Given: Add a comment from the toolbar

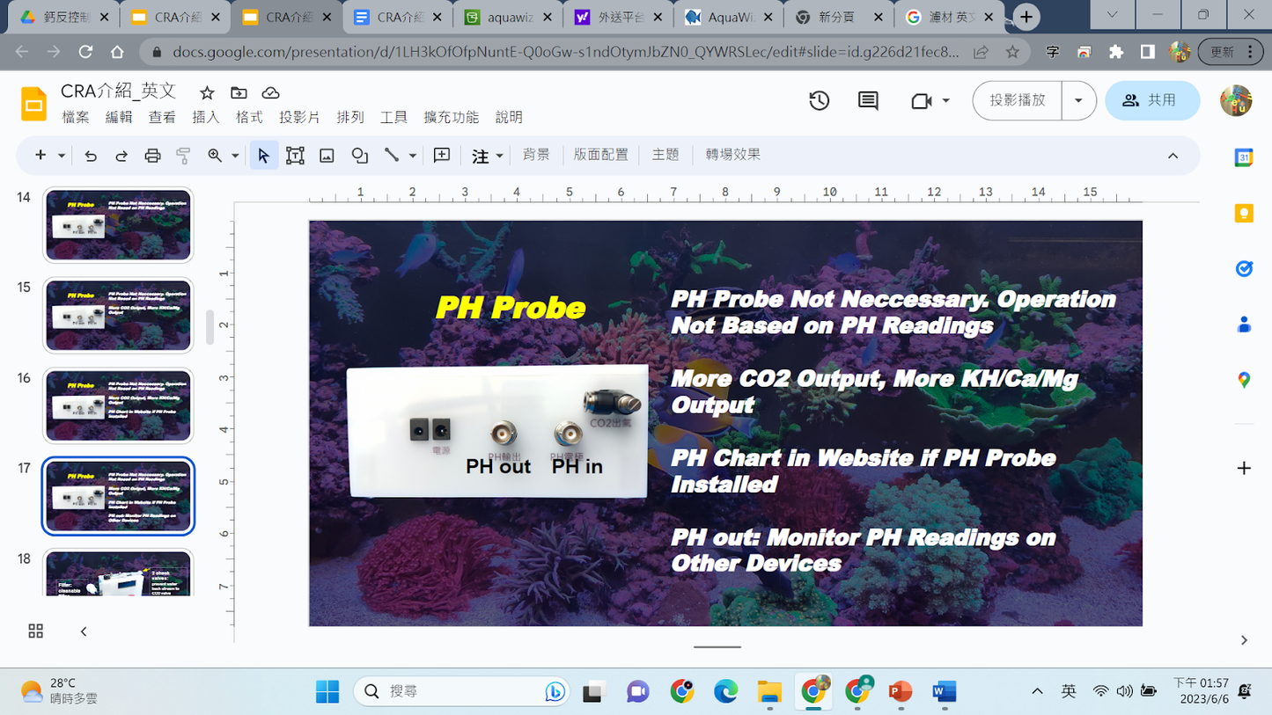Looking at the screenshot, I should (442, 155).
